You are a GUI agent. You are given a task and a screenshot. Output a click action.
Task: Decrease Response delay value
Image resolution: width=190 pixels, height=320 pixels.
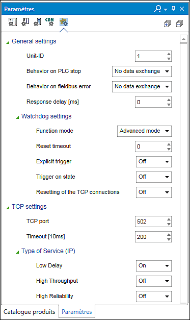click(x=169, y=105)
